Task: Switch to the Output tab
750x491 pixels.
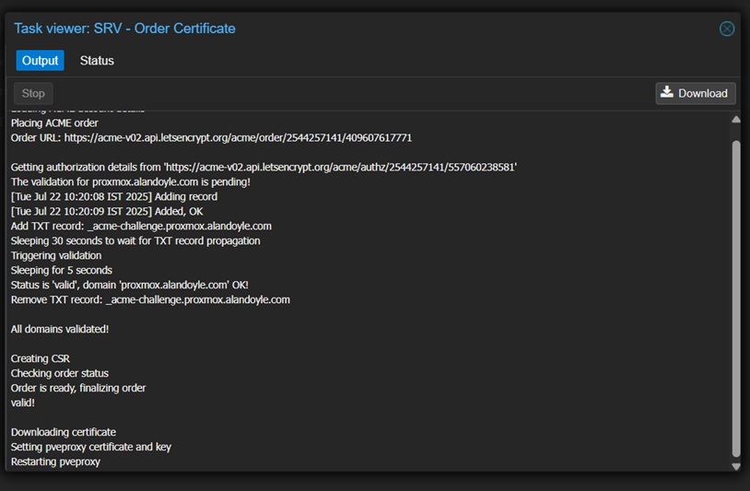Action: [x=40, y=61]
